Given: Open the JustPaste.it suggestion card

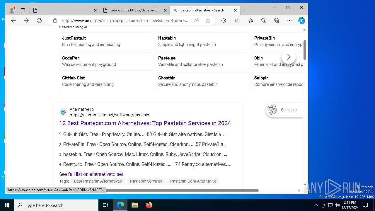Looking at the screenshot, I should pyautogui.click(x=106, y=41).
